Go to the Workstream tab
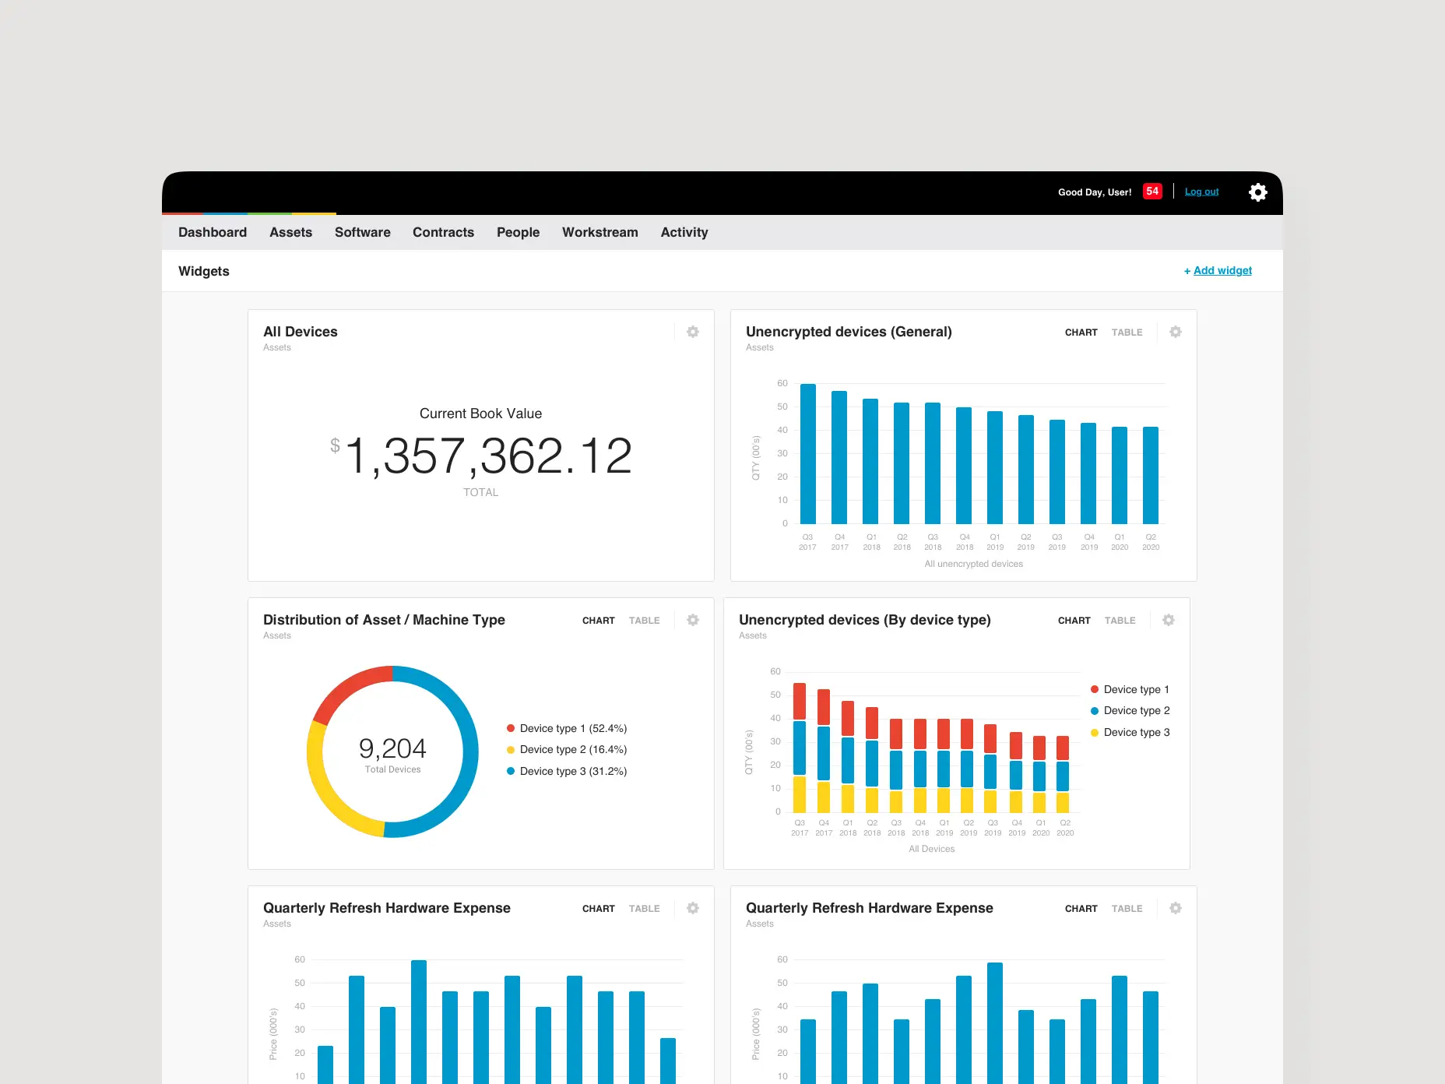Image resolution: width=1445 pixels, height=1084 pixels. tap(599, 232)
